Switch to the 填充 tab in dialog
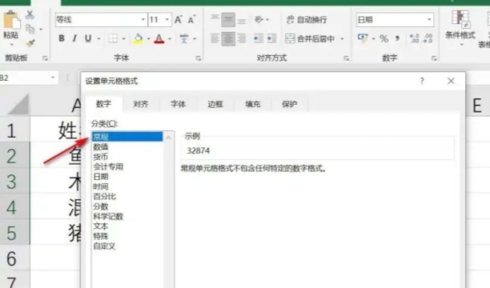The image size is (490, 288). tap(252, 104)
